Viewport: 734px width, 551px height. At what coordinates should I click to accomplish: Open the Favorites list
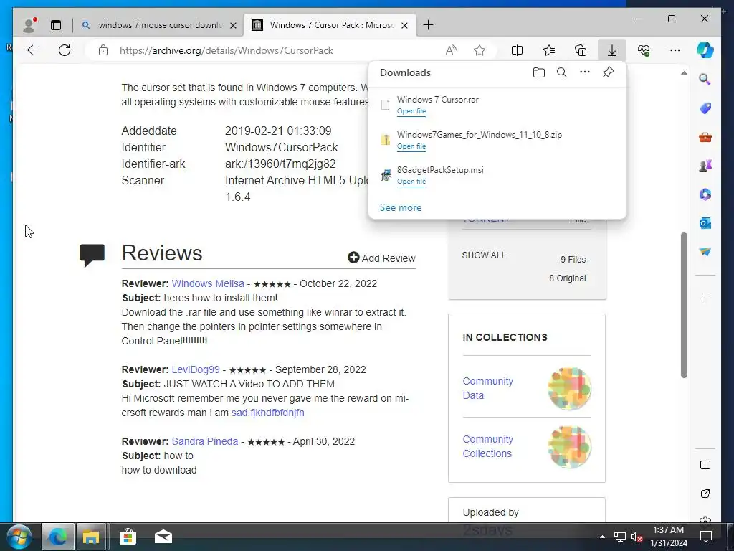548,50
